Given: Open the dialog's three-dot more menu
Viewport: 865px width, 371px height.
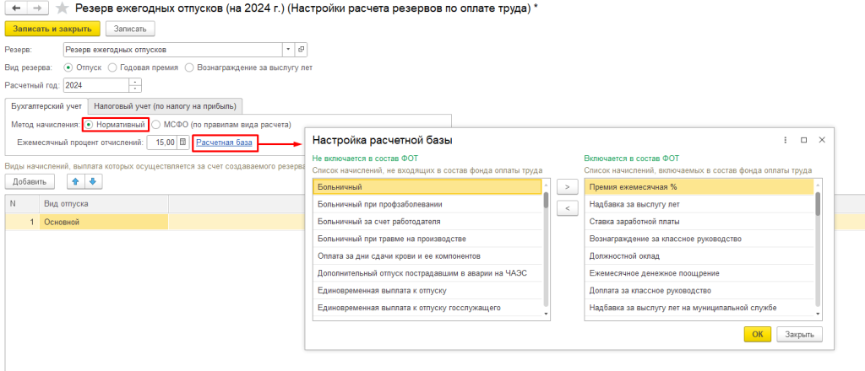Looking at the screenshot, I should (x=786, y=140).
